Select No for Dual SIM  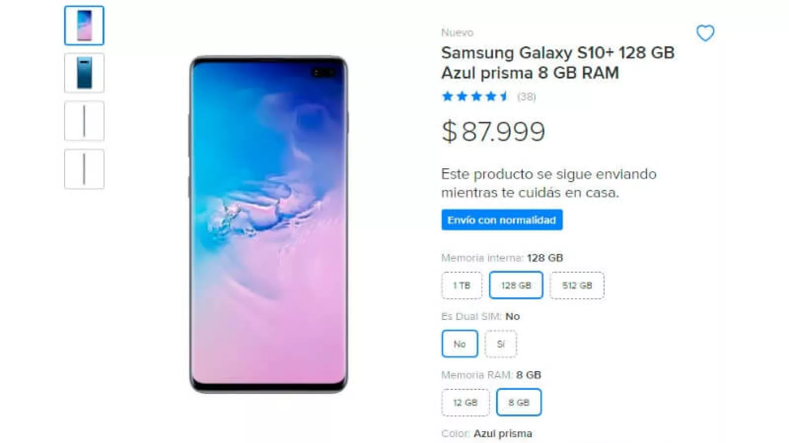pos(460,344)
